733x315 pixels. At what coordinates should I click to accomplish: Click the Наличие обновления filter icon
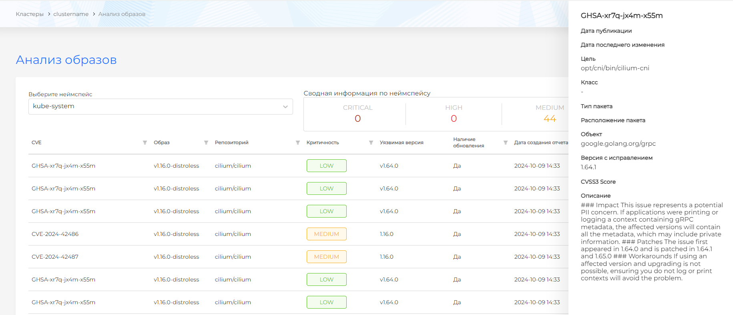[506, 143]
